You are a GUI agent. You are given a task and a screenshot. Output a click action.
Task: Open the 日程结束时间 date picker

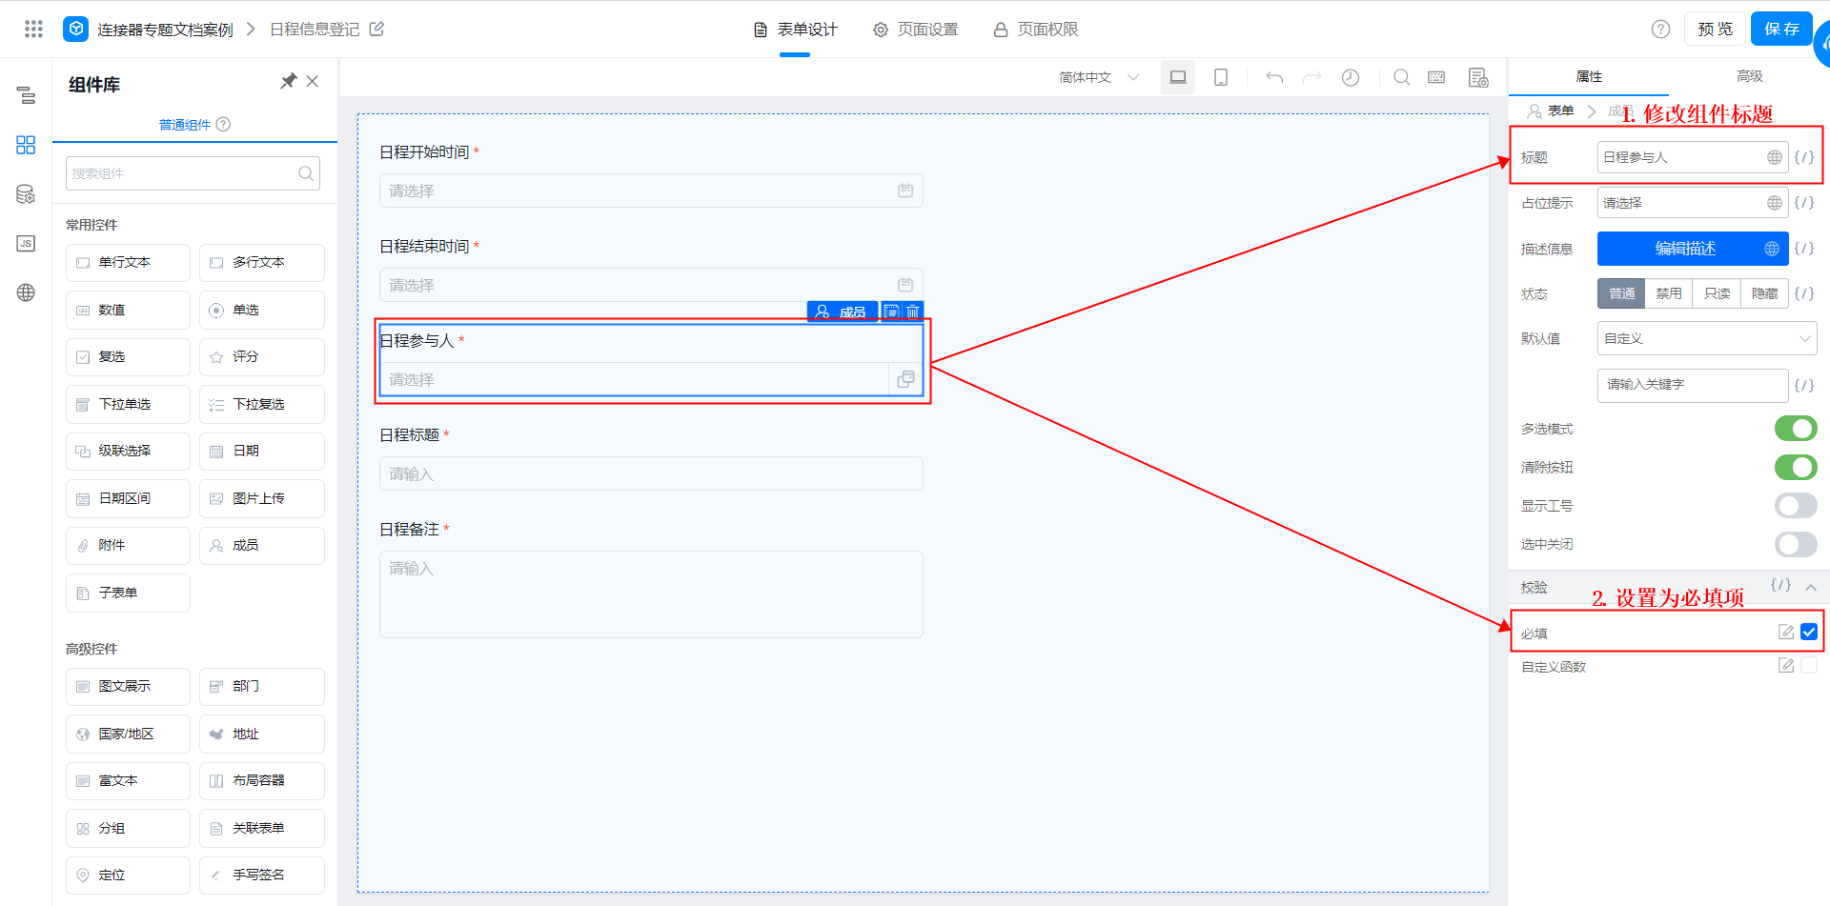click(x=651, y=285)
